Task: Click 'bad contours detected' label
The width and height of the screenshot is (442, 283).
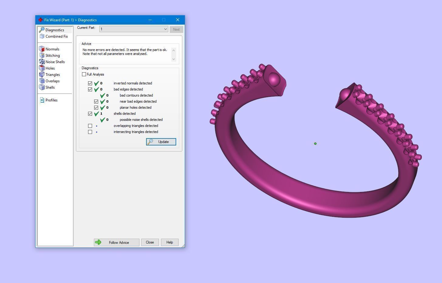Action: click(x=136, y=95)
